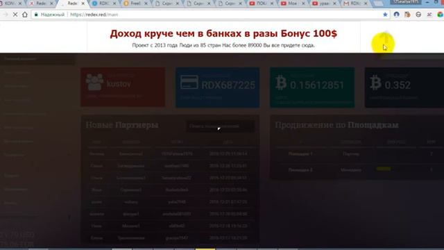
Task: Click the 'Менеджер' status cell
Action: pyautogui.click(x=351, y=170)
